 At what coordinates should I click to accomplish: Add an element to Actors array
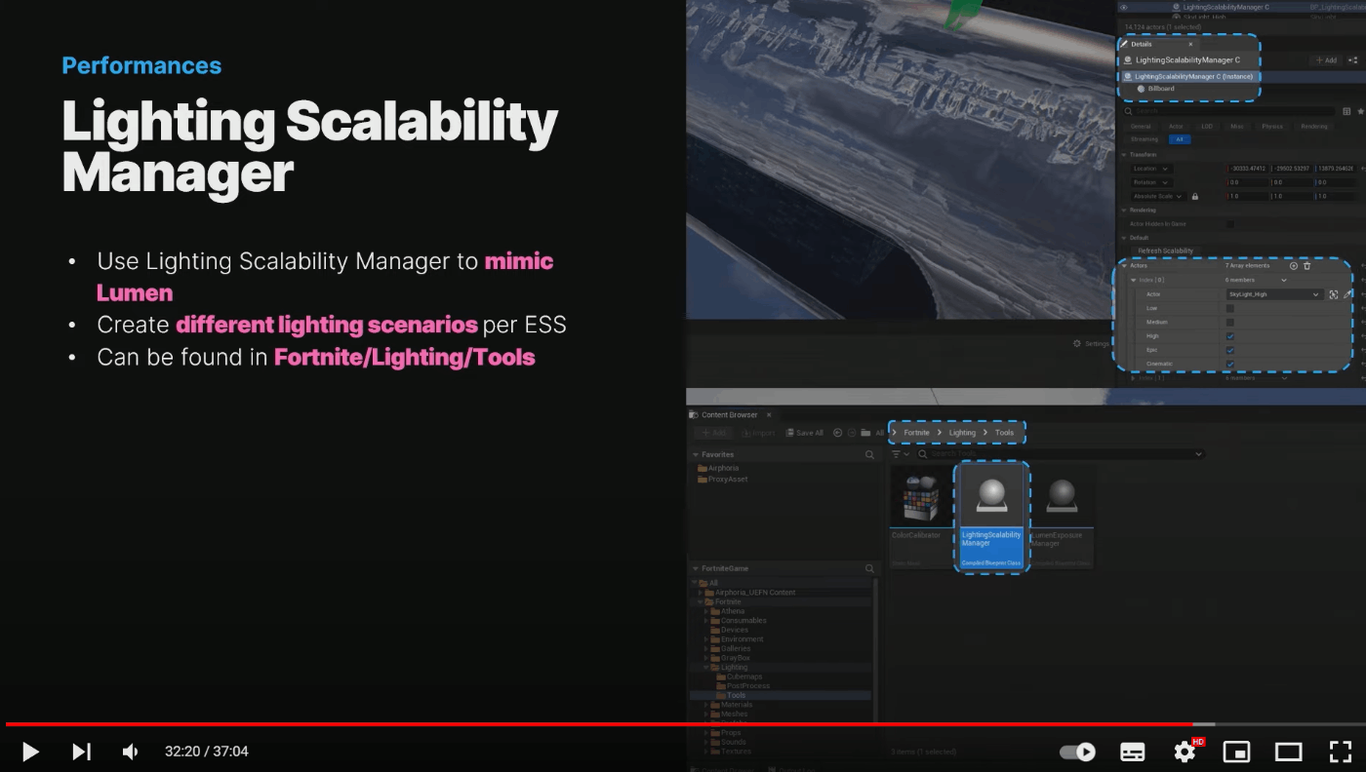click(x=1294, y=265)
